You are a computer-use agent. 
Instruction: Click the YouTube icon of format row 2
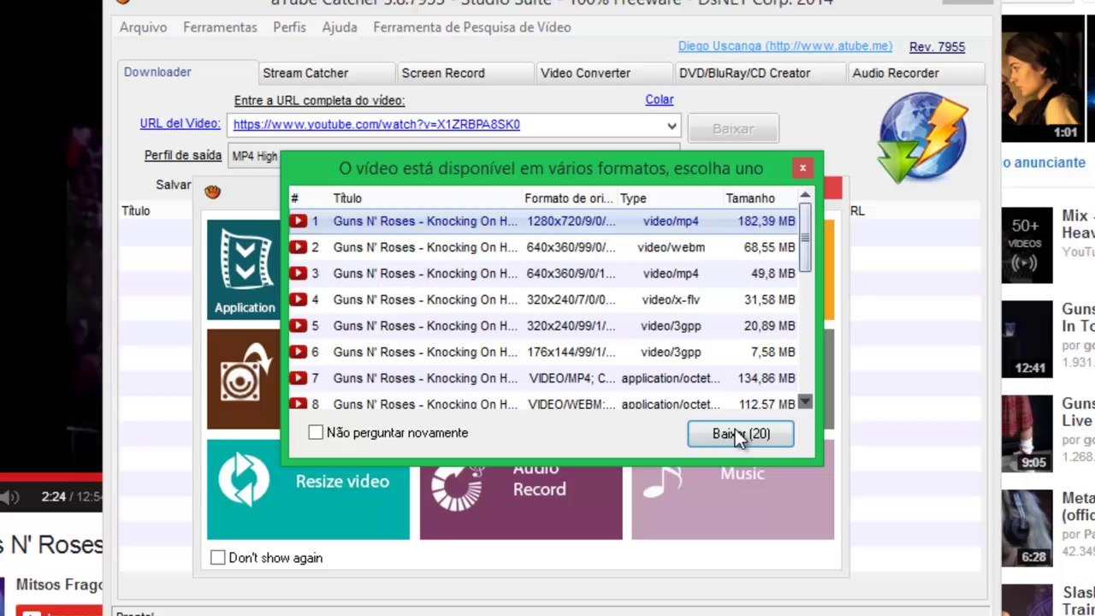(x=298, y=247)
